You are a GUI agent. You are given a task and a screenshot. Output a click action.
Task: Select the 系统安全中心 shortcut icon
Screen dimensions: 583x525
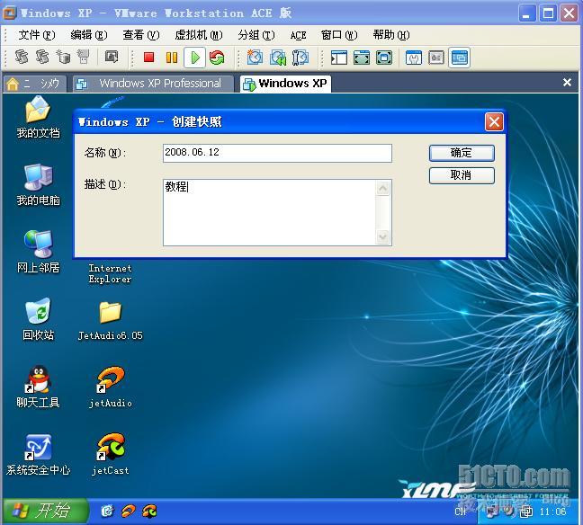click(38, 455)
